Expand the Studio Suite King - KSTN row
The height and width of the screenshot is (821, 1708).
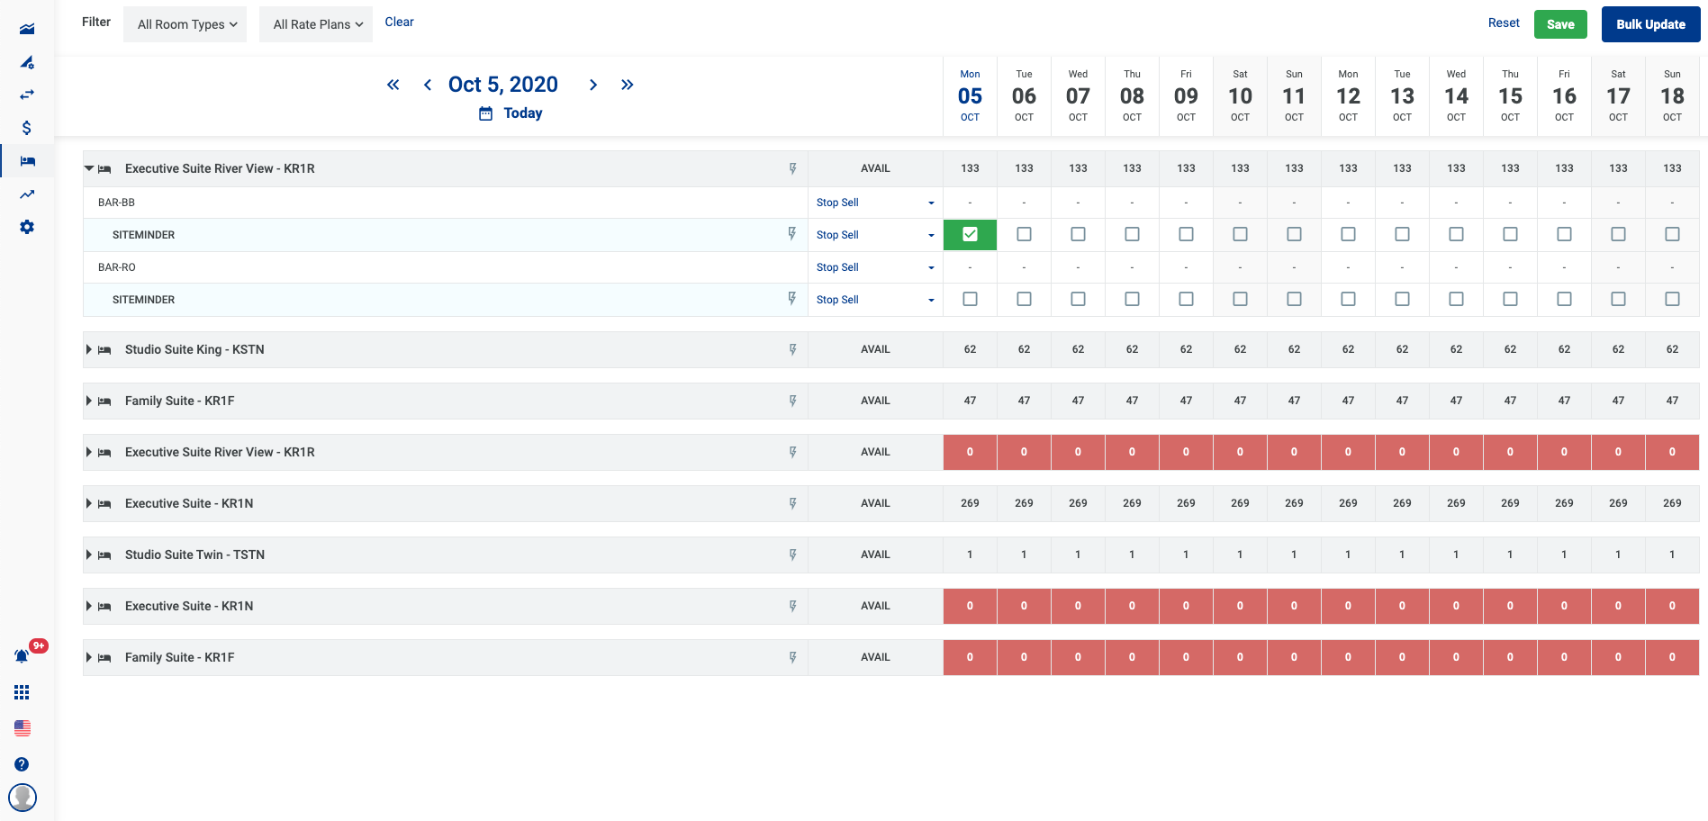click(x=89, y=349)
